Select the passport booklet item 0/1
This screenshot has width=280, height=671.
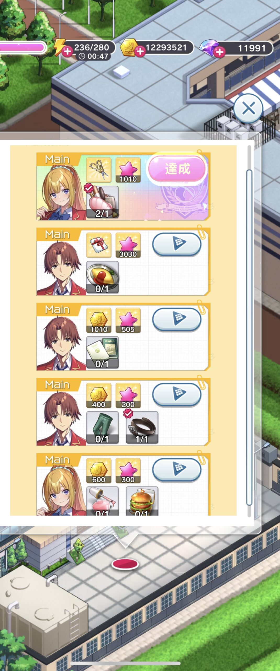pyautogui.click(x=102, y=352)
